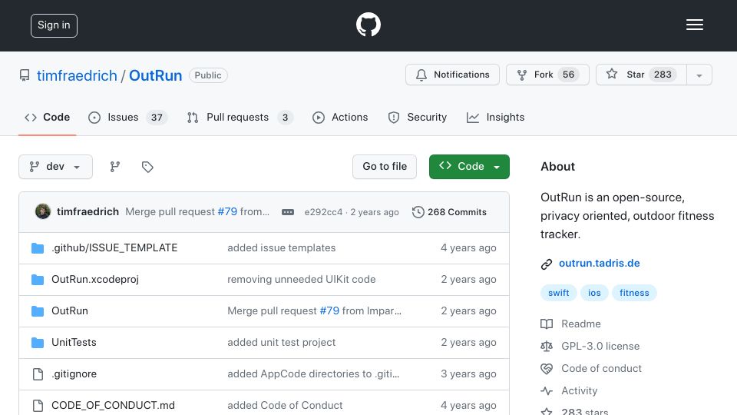Open timfraedrich's avatar in the commit bar
The image size is (737, 415).
pos(43,212)
